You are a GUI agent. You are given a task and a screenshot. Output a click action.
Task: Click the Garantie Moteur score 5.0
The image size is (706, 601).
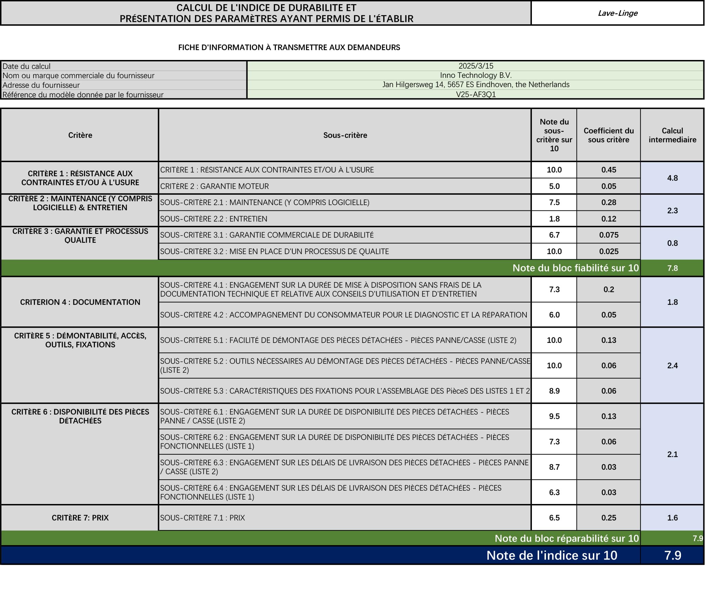click(x=554, y=186)
